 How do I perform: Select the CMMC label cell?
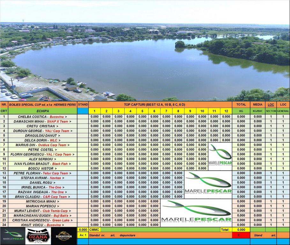[x=94, y=229]
